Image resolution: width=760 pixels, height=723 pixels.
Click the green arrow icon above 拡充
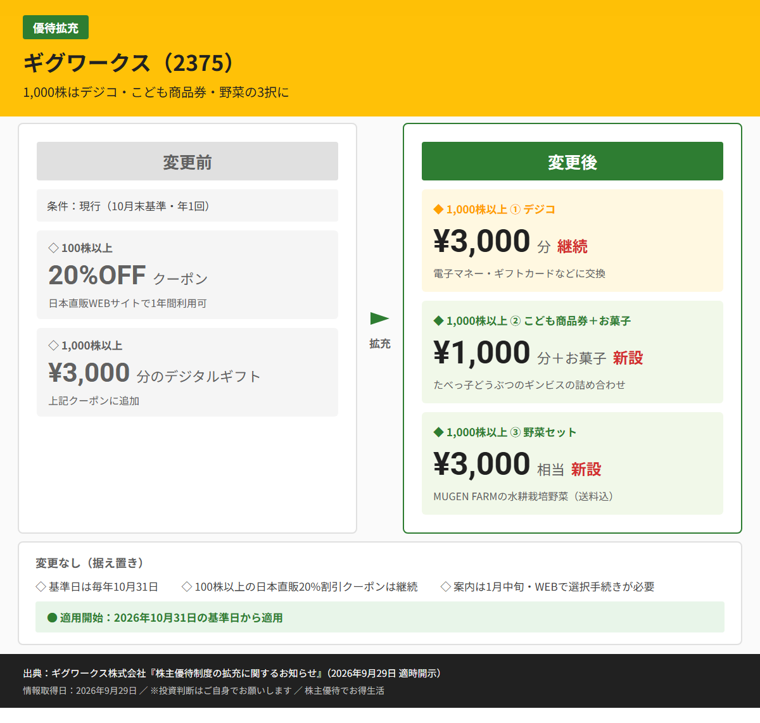coord(379,318)
